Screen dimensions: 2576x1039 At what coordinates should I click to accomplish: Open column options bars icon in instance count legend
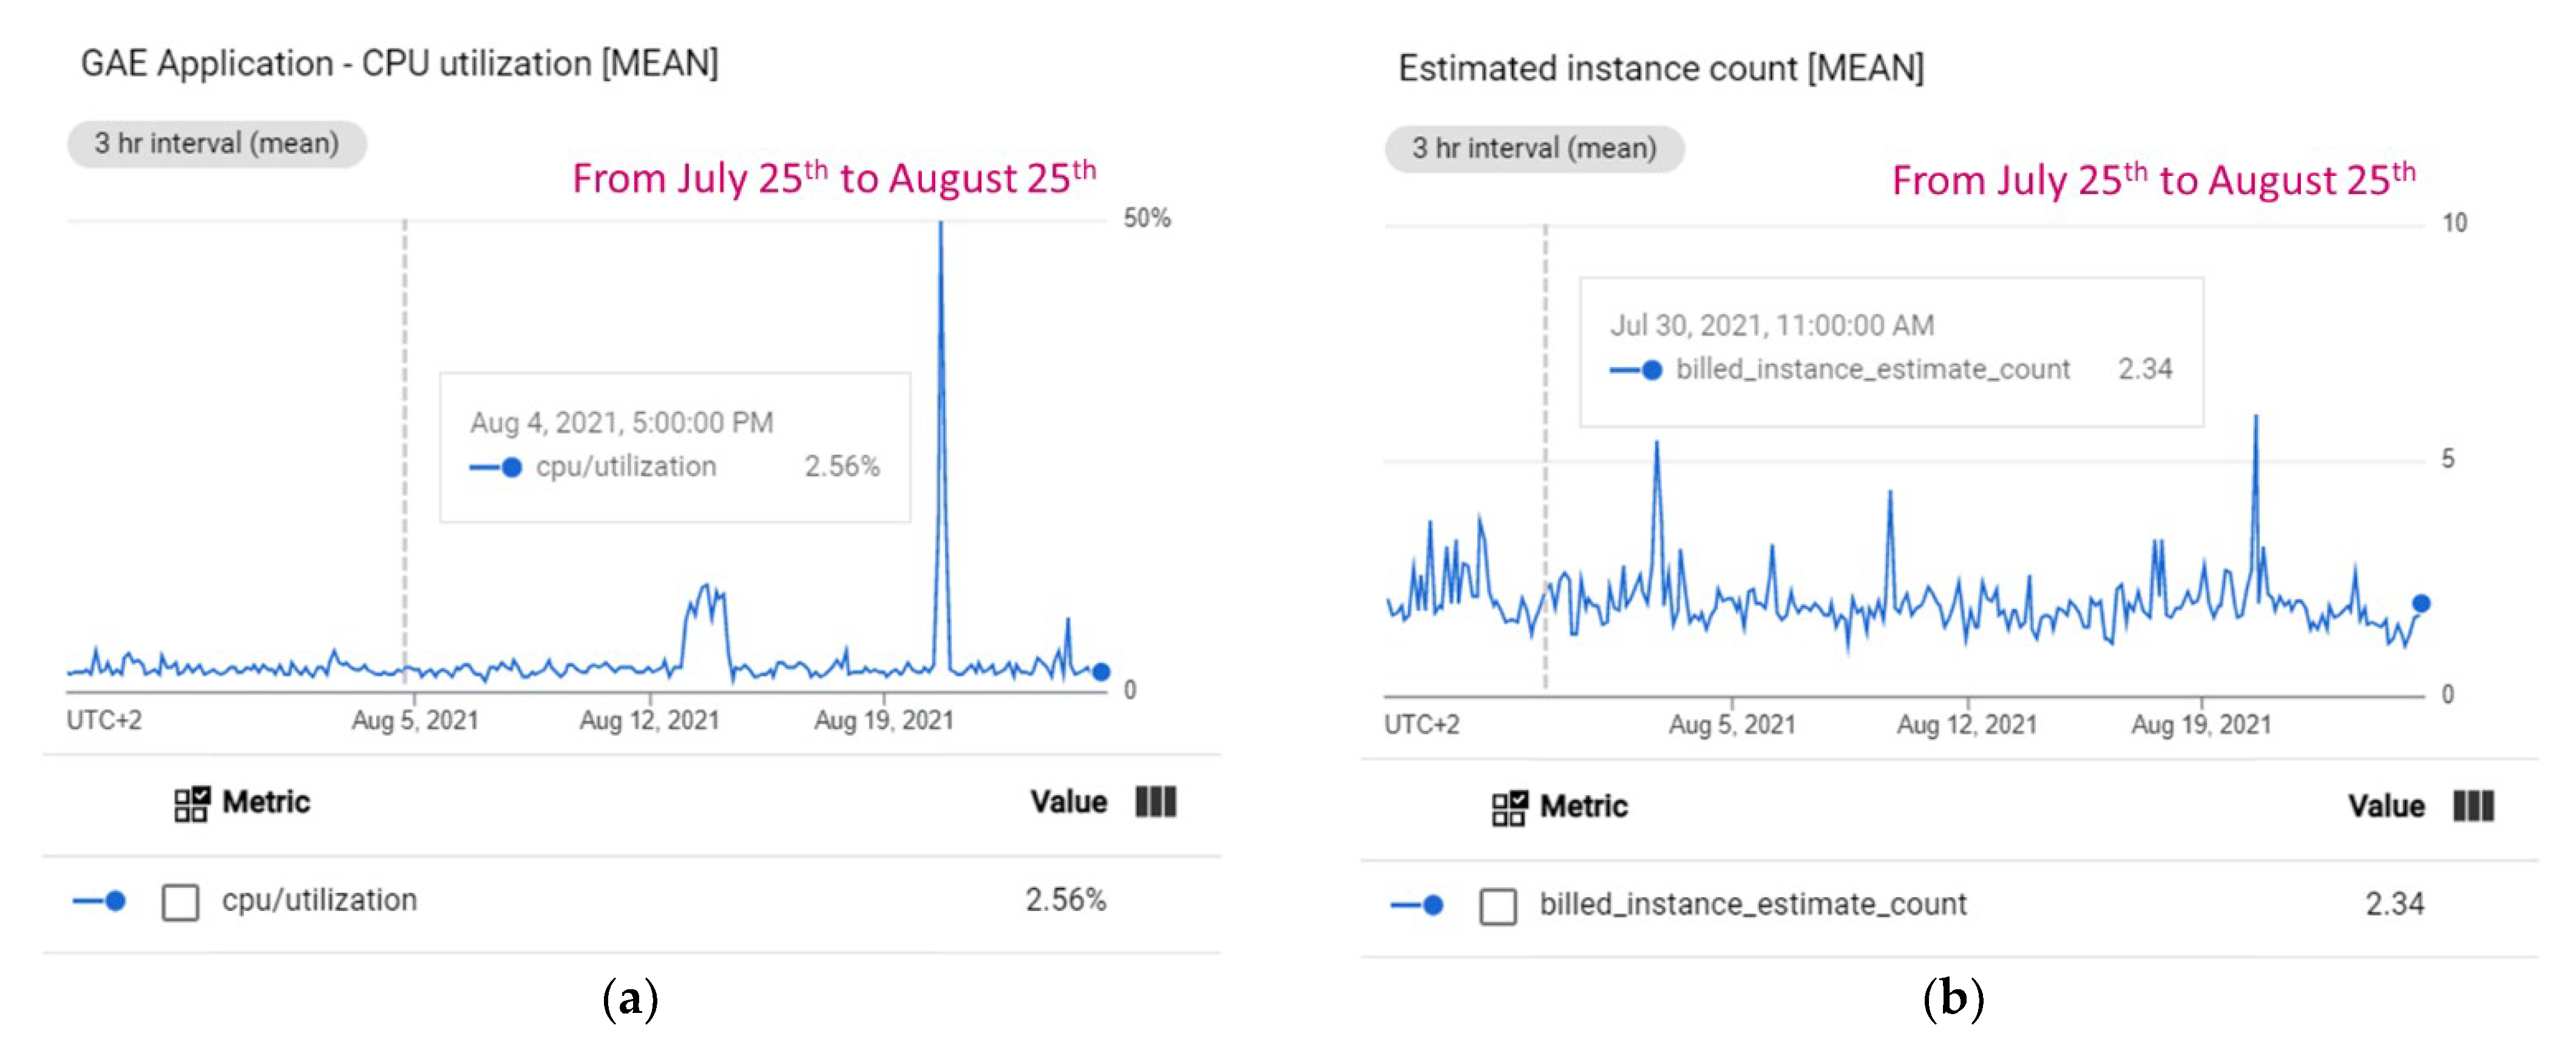[2473, 806]
